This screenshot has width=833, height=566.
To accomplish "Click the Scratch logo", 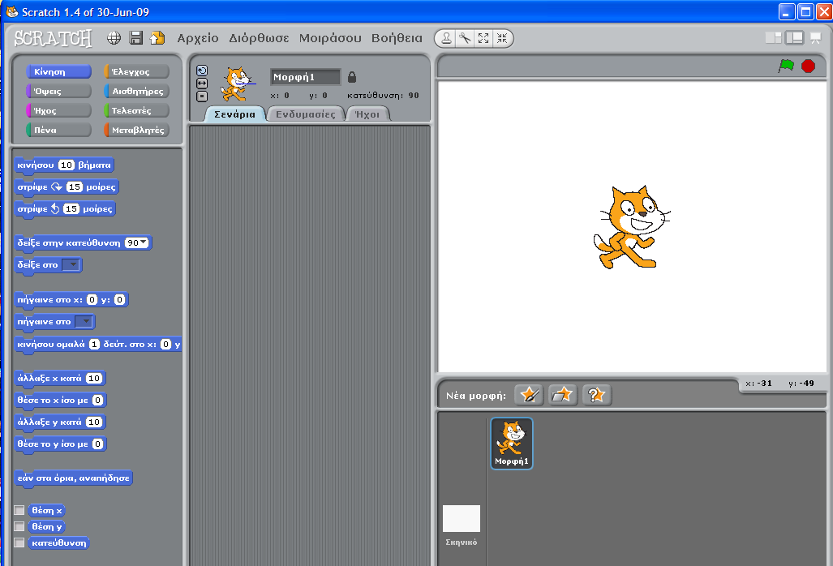I will [53, 38].
